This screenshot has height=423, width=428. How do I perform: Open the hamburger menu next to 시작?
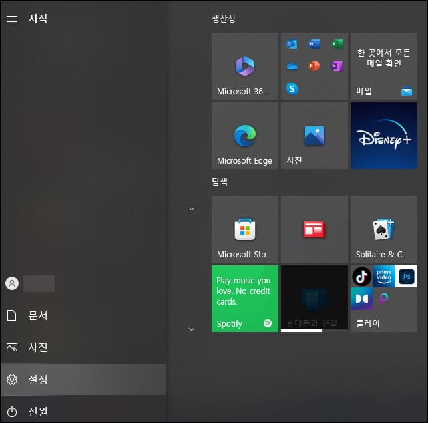click(x=12, y=19)
